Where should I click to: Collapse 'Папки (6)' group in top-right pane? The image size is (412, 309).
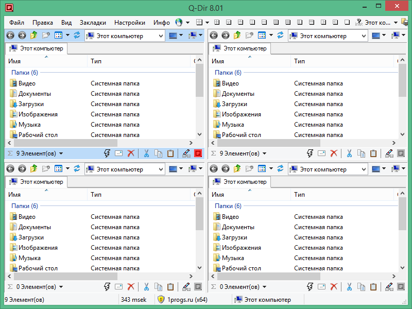click(228, 73)
